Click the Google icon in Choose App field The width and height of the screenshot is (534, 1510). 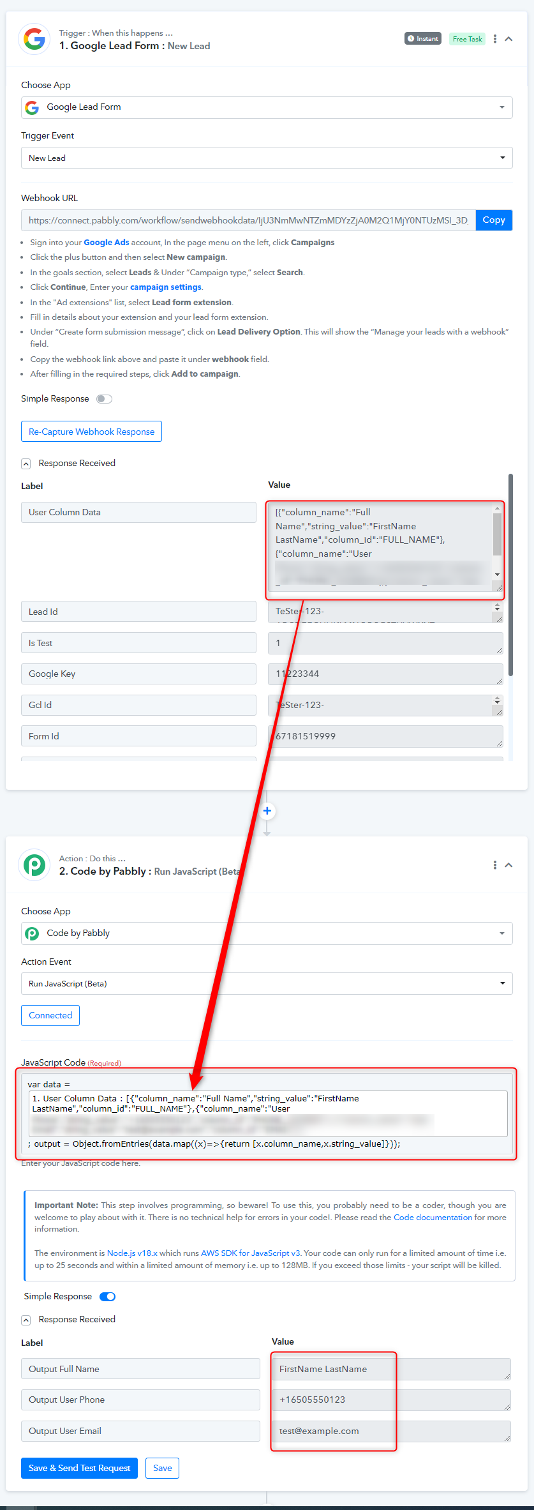[x=32, y=107]
